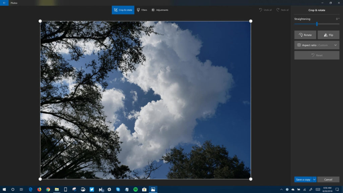The height and width of the screenshot is (193, 343).
Task: Open the Save a copy dropdown arrow
Action: 314,179
